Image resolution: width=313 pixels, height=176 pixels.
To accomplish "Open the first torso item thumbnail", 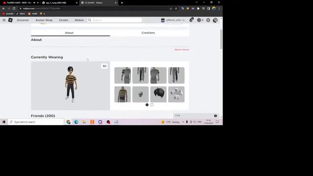I will [123, 75].
